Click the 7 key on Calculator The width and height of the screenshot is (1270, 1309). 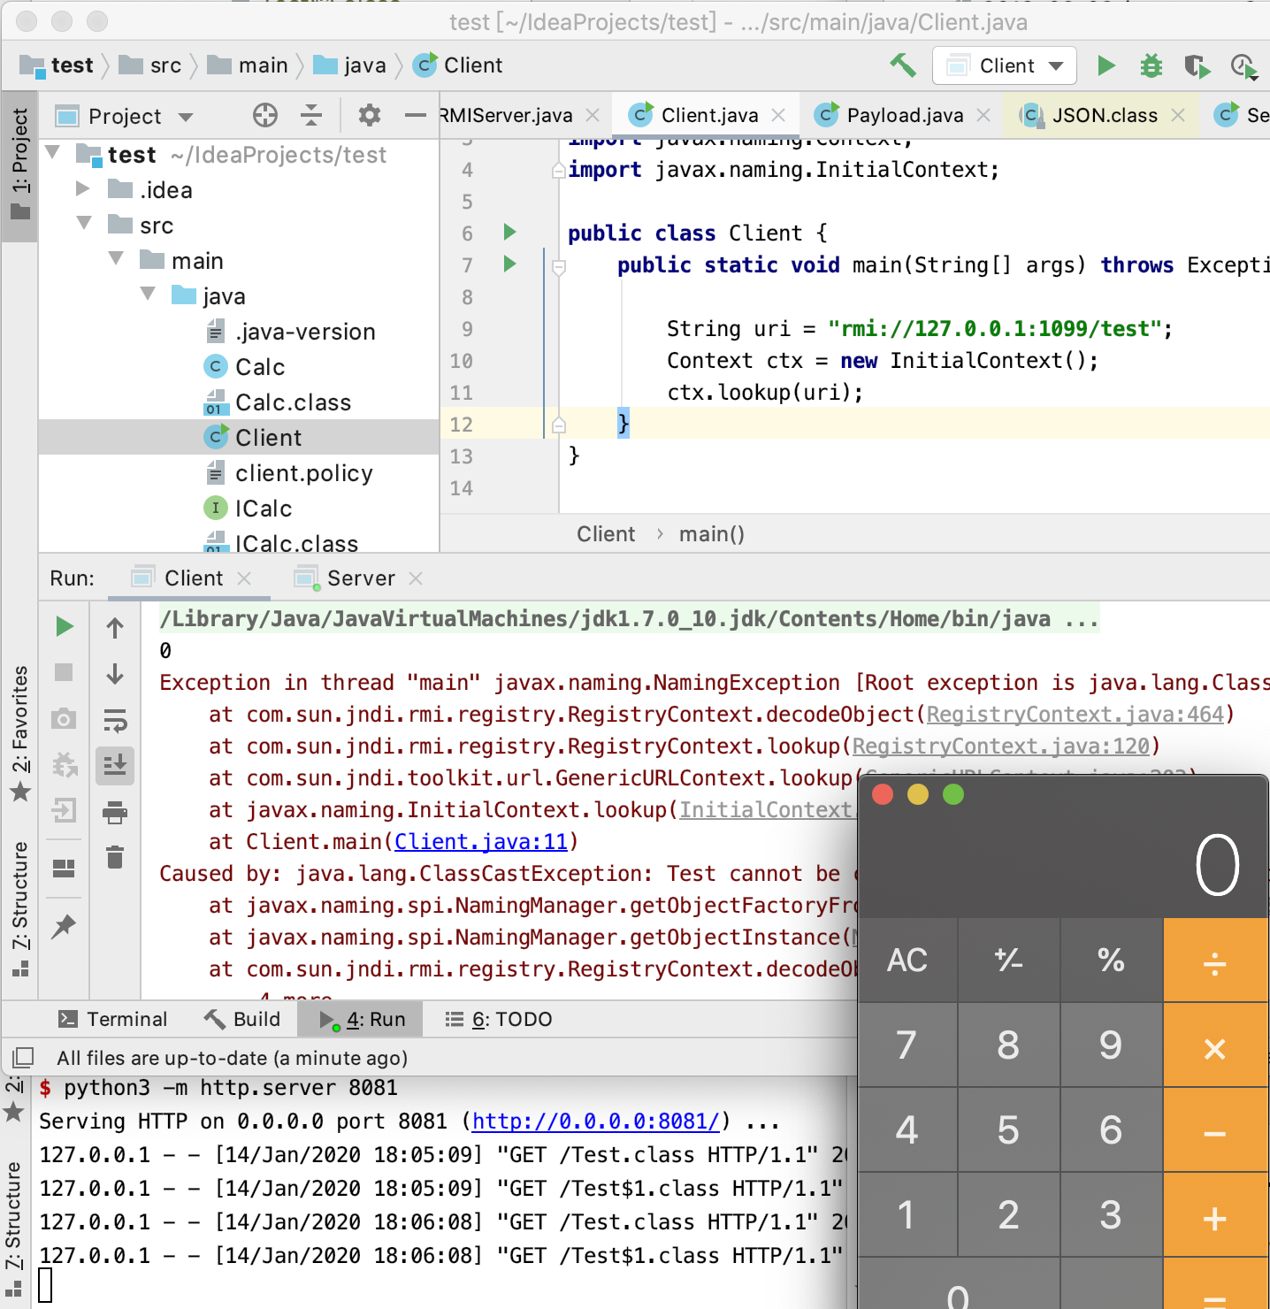click(x=907, y=1045)
